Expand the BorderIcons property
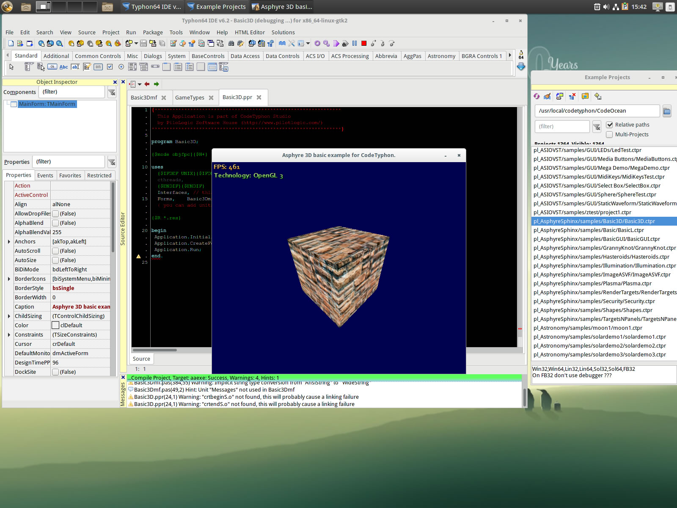677x508 pixels. (x=9, y=279)
